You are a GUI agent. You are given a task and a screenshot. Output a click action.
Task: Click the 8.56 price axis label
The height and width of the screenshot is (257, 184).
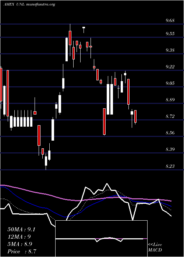[x=170, y=133]
